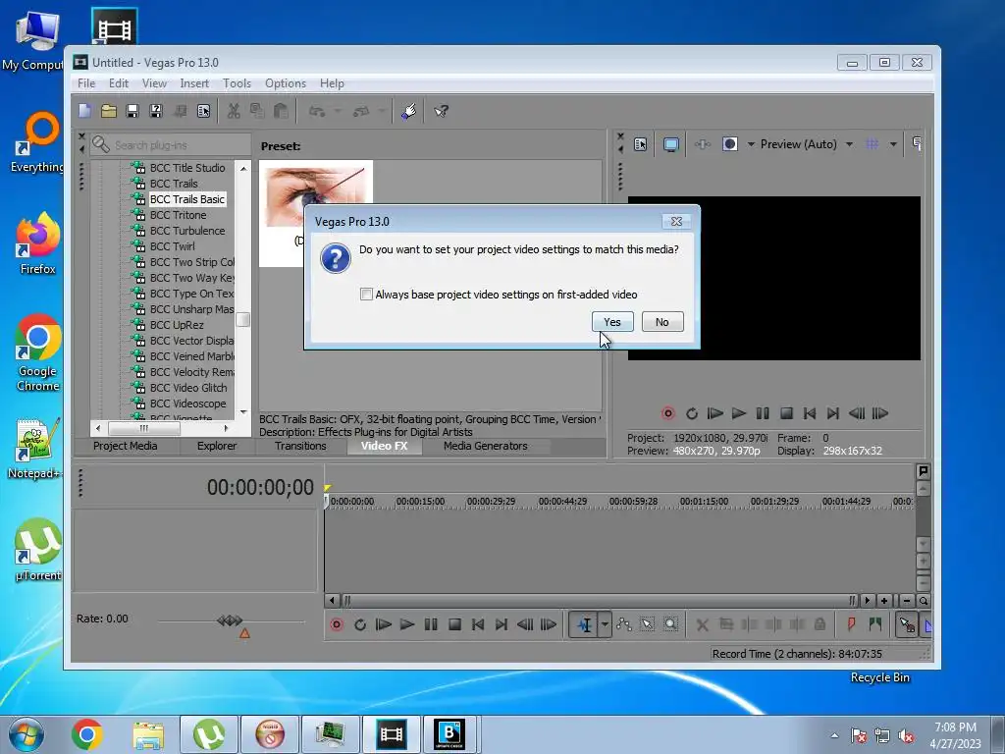The height and width of the screenshot is (754, 1005).
Task: Click the playback Rate slider handle
Action: [x=230, y=620]
